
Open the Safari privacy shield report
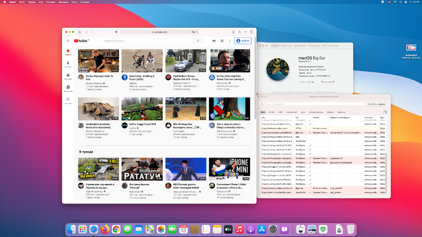(x=116, y=32)
